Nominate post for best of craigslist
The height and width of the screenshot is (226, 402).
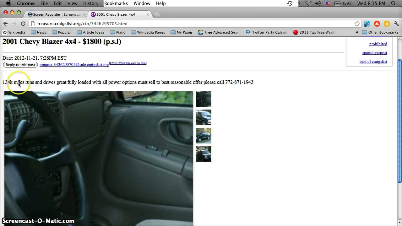coord(373,62)
